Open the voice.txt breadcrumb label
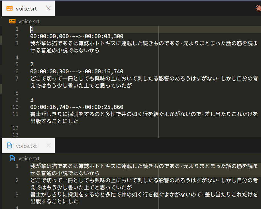This screenshot has width=261, height=209. pyautogui.click(x=29, y=159)
